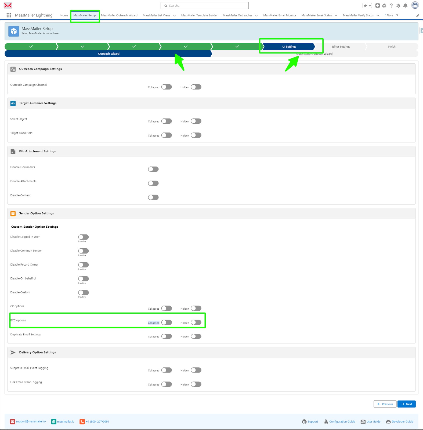The image size is (423, 430).
Task: Open MassMailer Template Builder tab
Action: (x=199, y=15)
